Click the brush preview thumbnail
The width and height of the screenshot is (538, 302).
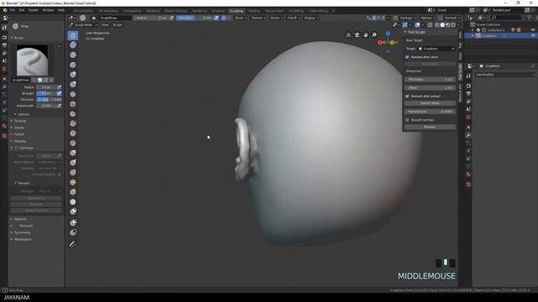pos(32,60)
